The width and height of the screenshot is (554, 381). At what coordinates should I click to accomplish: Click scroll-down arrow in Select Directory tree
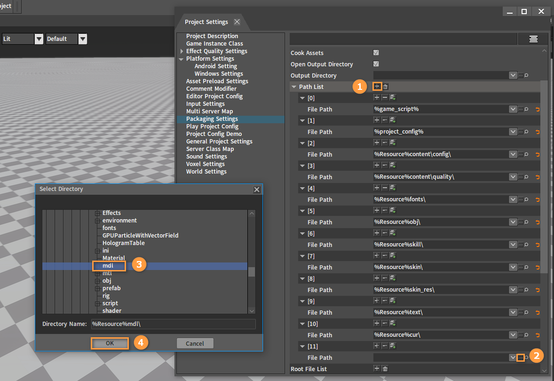click(252, 311)
